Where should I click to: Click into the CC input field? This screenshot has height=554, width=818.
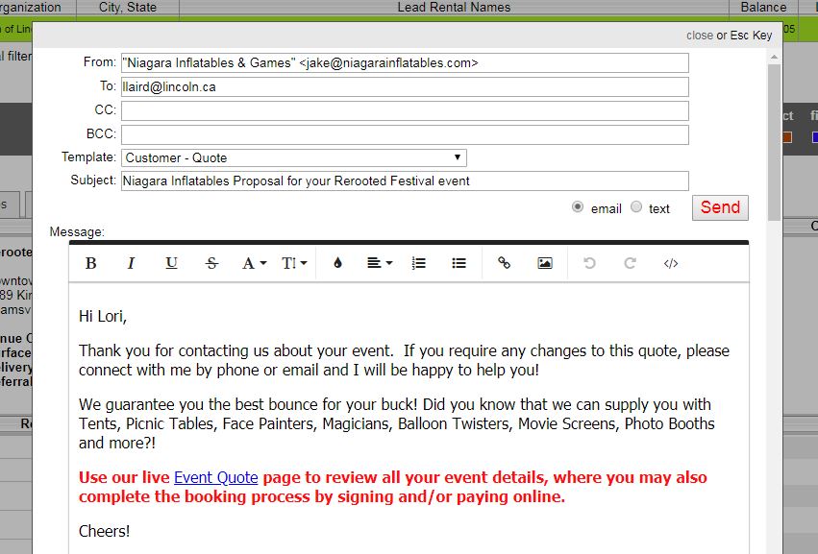(x=404, y=110)
